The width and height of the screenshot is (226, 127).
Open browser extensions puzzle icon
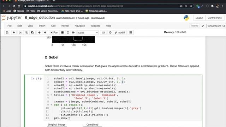point(212,6)
